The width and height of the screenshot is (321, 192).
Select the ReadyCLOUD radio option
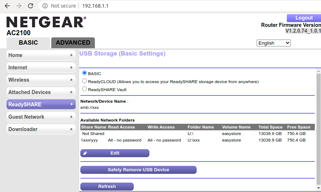click(x=84, y=81)
